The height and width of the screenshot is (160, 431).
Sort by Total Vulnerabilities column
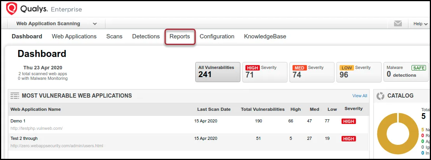click(x=263, y=109)
